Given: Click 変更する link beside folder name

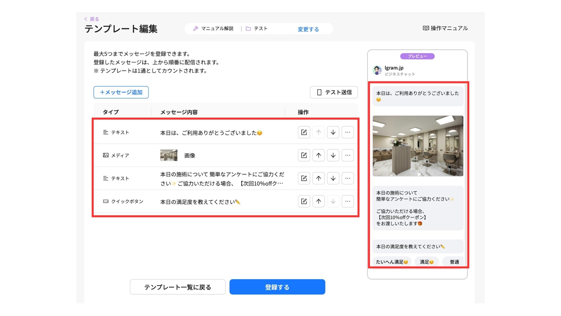Looking at the screenshot, I should coord(308,29).
